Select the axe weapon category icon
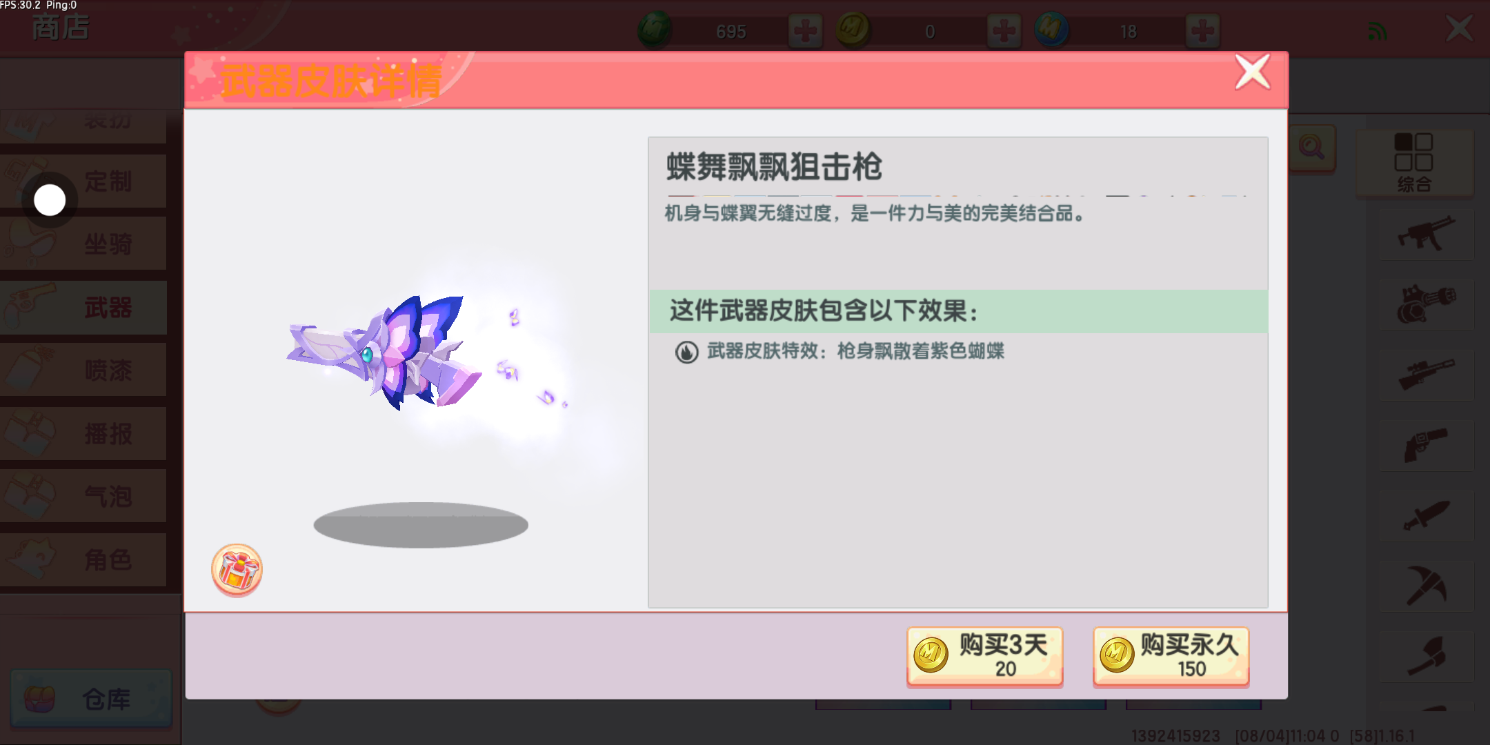The width and height of the screenshot is (1490, 745). [x=1427, y=657]
